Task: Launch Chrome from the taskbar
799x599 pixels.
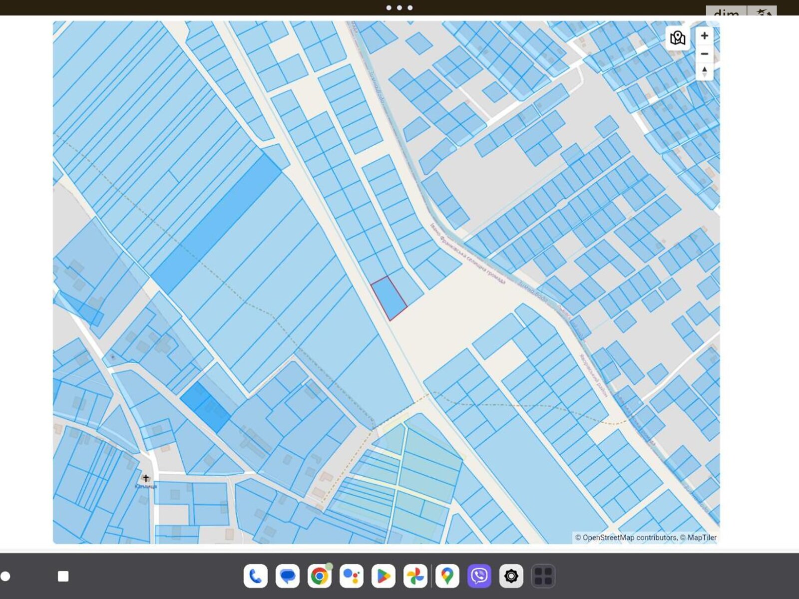Action: (x=319, y=576)
